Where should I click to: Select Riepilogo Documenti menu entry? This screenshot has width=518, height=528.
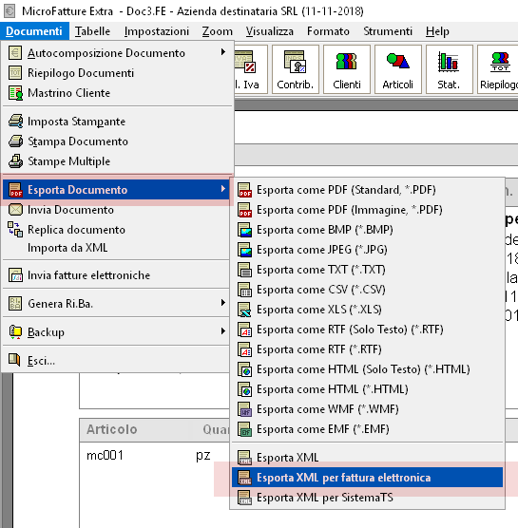pyautogui.click(x=117, y=73)
